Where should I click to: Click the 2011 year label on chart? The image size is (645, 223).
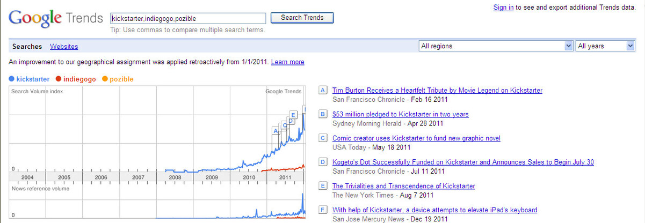[285, 177]
